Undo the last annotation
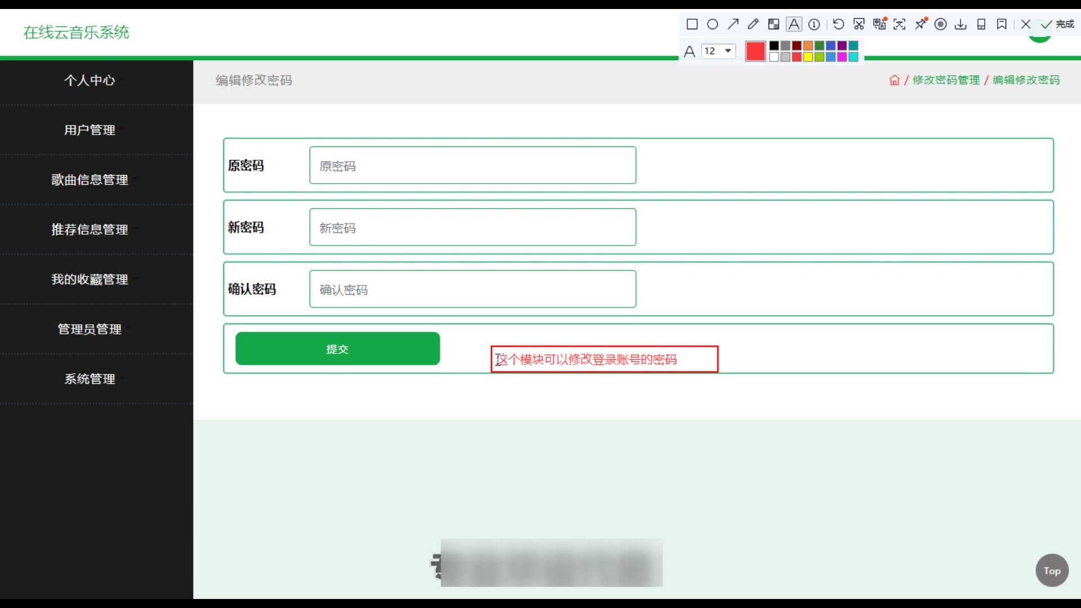 point(838,24)
